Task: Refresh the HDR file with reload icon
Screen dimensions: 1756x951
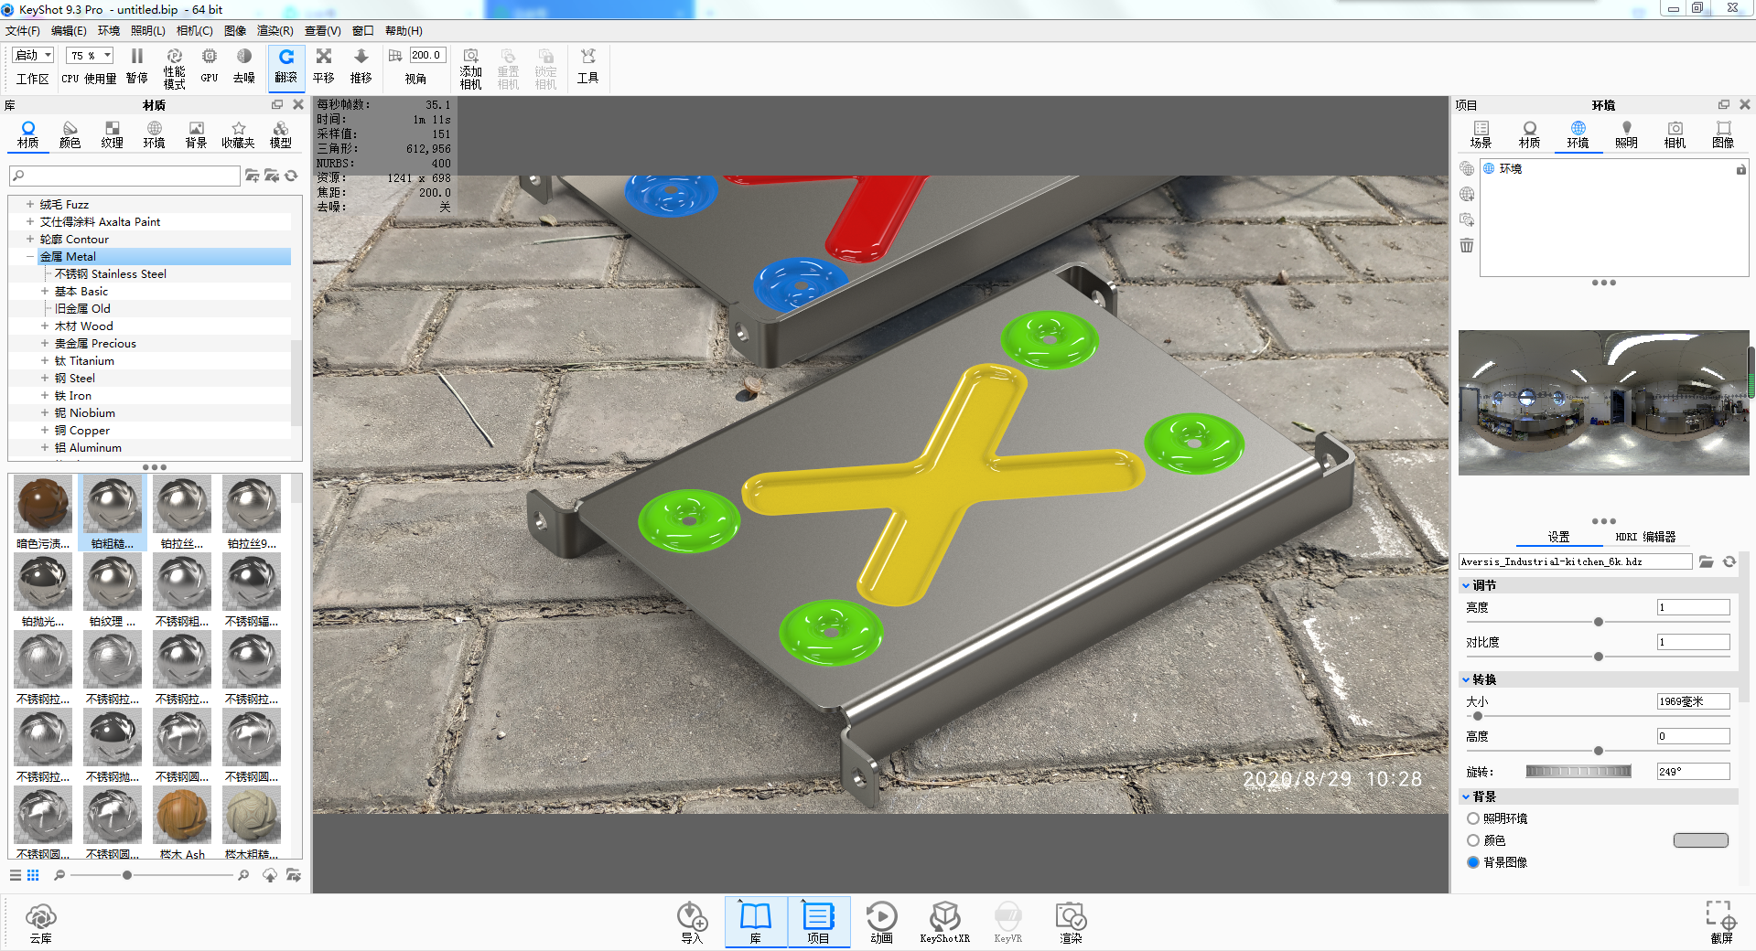Action: 1729,561
